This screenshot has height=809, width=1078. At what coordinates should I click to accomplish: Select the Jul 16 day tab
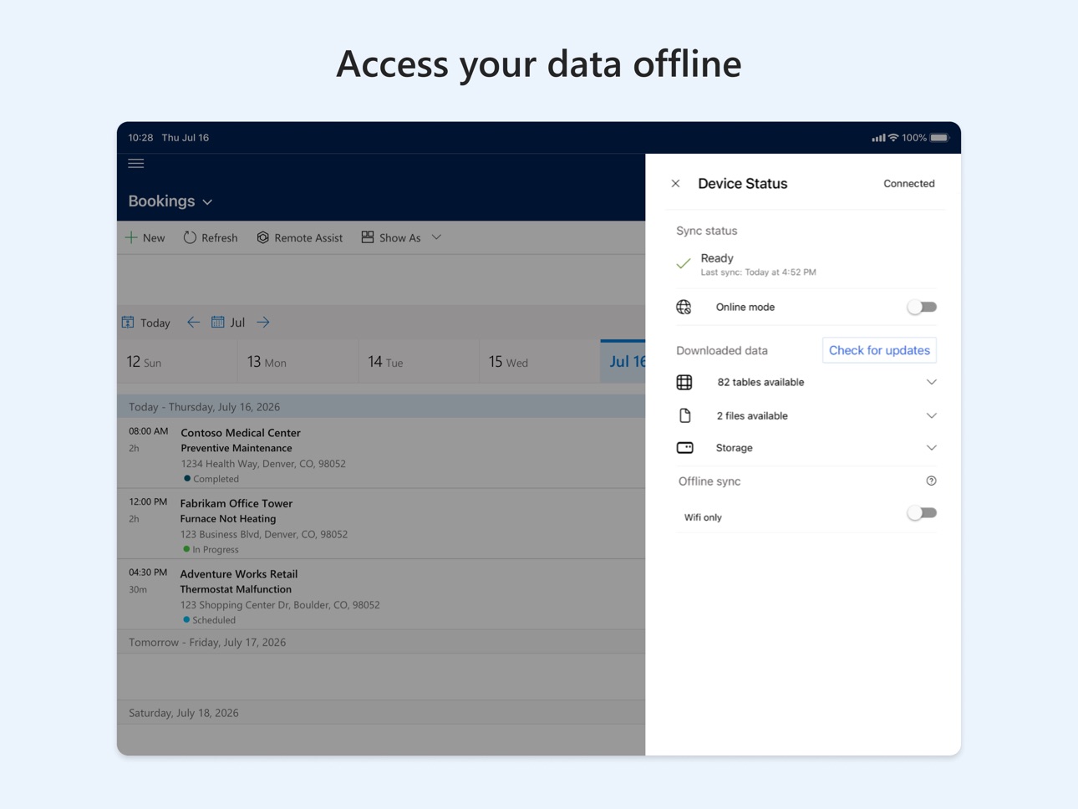coord(623,362)
